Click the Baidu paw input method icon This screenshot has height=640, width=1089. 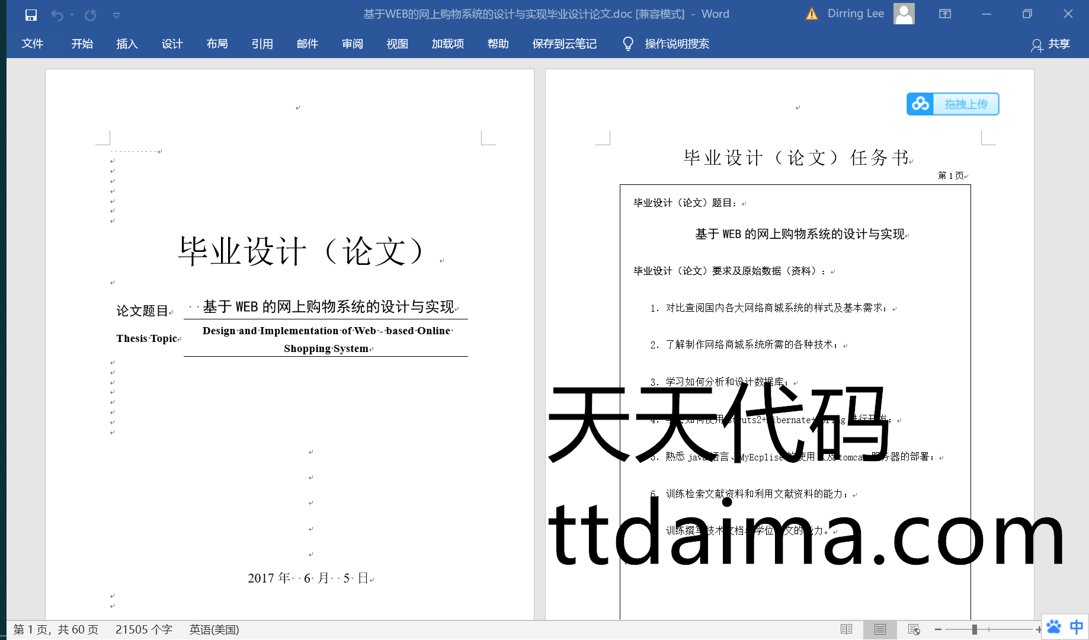(x=1053, y=627)
